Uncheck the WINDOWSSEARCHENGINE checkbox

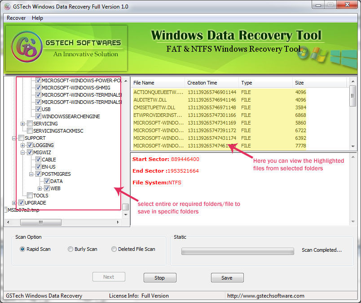(x=39, y=116)
